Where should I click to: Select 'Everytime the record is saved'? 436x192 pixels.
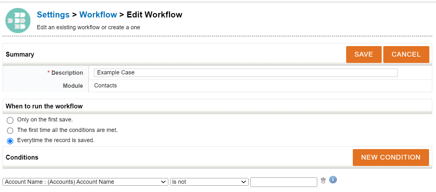tap(10, 141)
